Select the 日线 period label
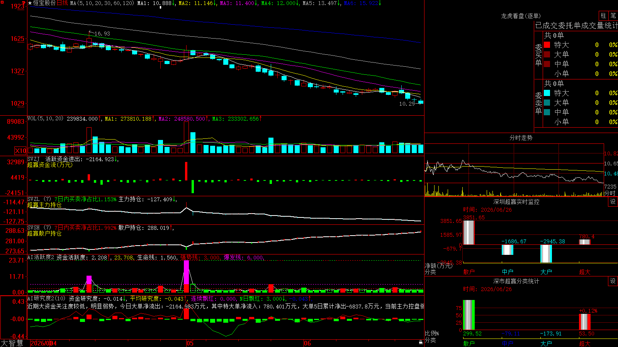 coord(62,3)
